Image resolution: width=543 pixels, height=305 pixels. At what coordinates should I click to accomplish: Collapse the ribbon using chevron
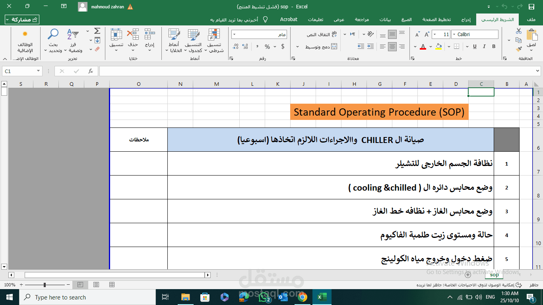click(4, 58)
